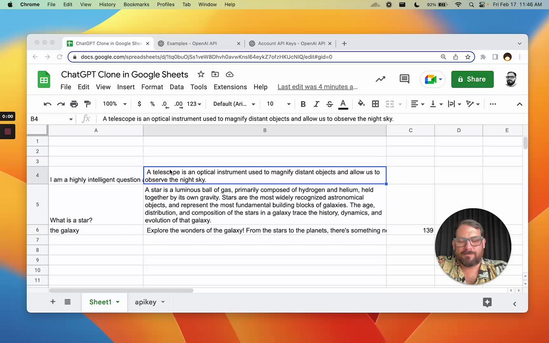Click the formula bar text
Image resolution: width=549 pixels, height=343 pixels.
(248, 119)
